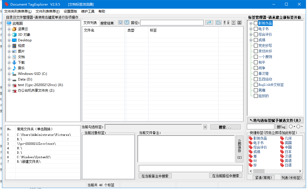Image resolution: width=308 pixels, height=190 pixels.
Task: Click the 在当前备注中搜索 button
Action: pos(155,176)
